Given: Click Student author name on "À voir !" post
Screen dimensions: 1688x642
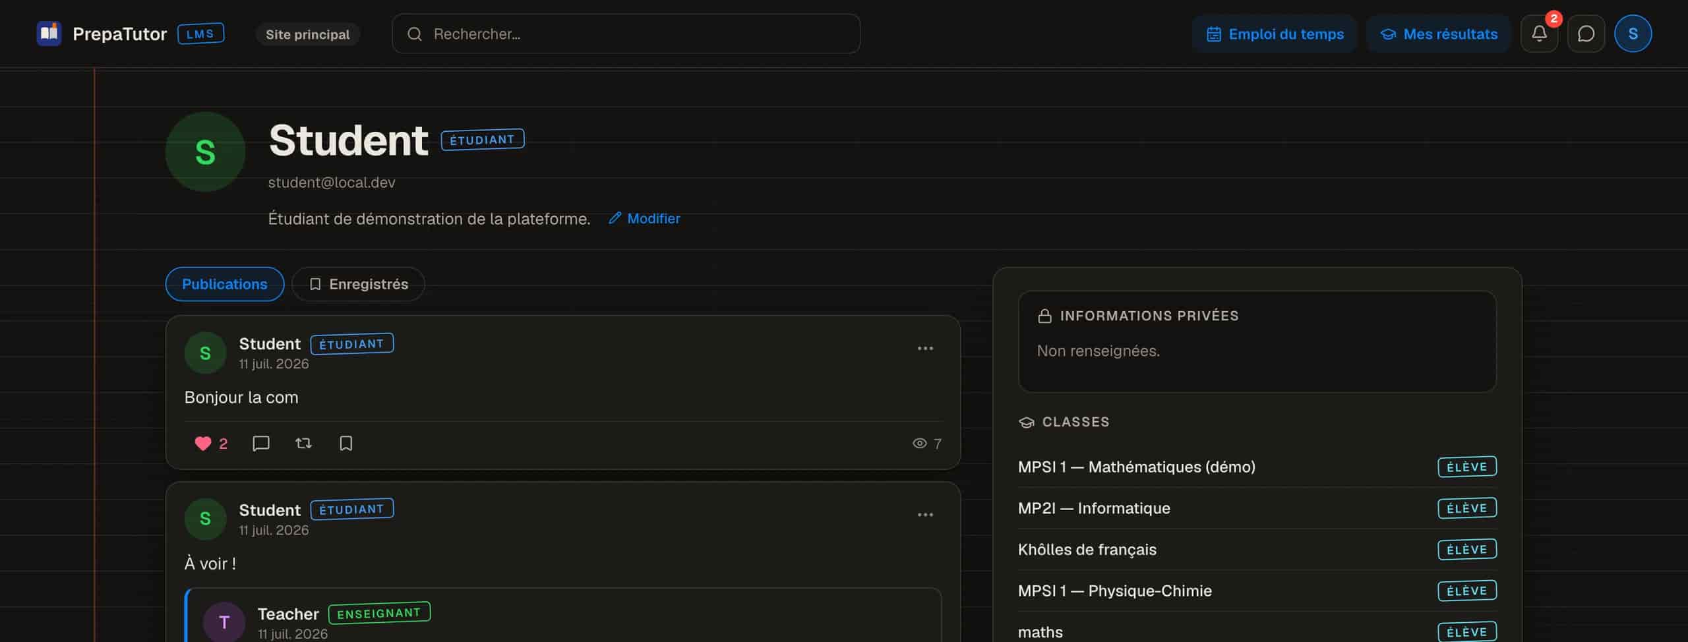Looking at the screenshot, I should tap(270, 510).
